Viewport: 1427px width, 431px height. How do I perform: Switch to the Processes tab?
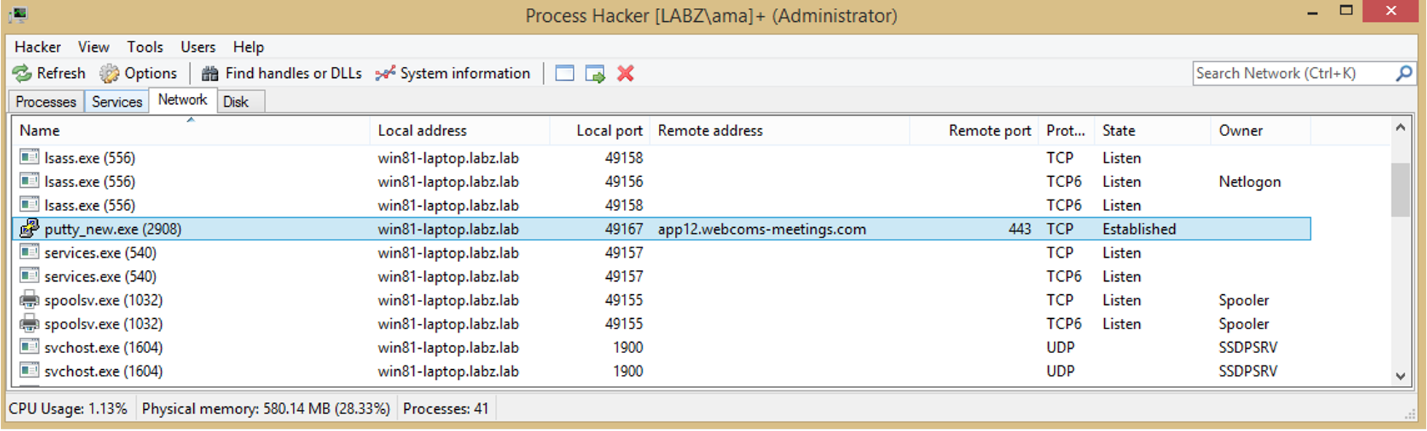[x=45, y=101]
